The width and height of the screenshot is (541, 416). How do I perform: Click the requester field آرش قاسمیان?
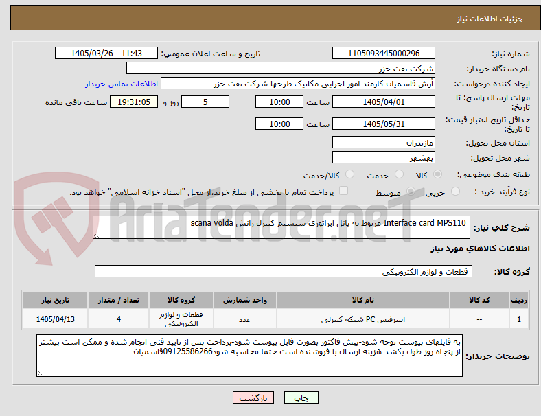[298, 84]
